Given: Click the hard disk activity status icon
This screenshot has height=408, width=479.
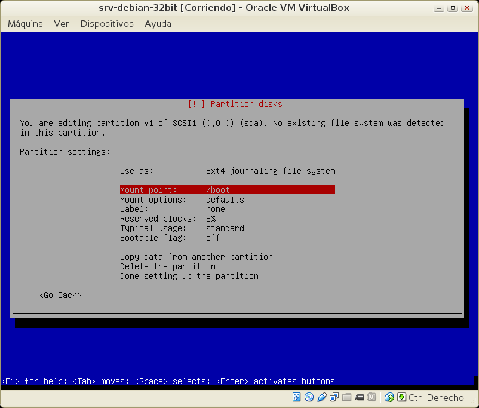Looking at the screenshot, I should [297, 397].
